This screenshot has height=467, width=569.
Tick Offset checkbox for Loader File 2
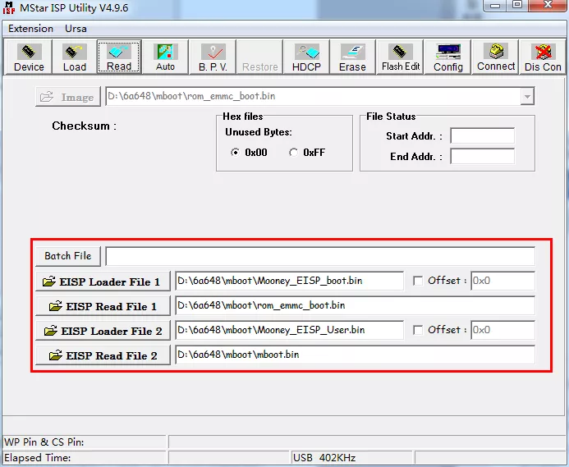point(418,330)
